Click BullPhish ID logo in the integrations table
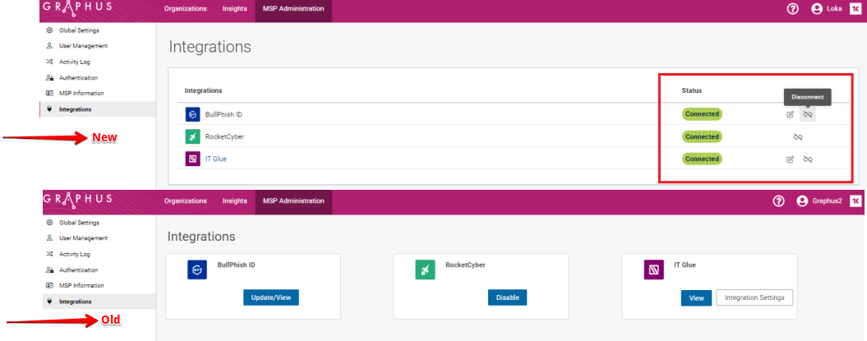Screen dimensions: 867x341 pos(192,114)
